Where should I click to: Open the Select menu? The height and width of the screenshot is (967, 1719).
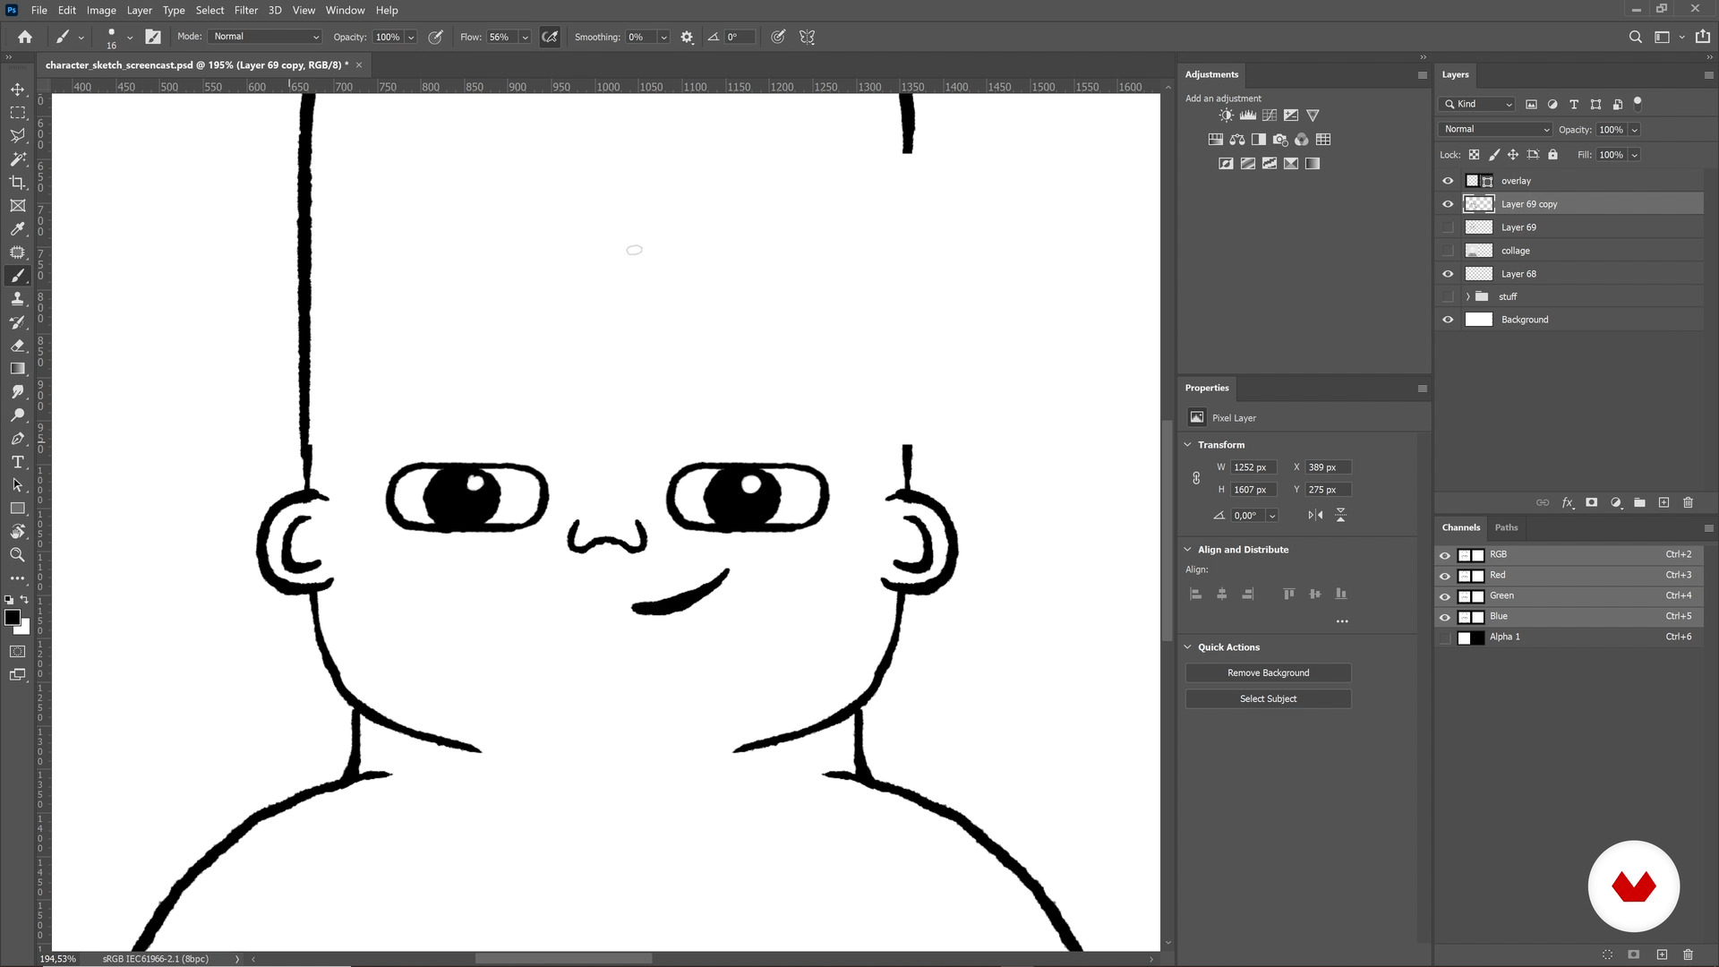(210, 10)
